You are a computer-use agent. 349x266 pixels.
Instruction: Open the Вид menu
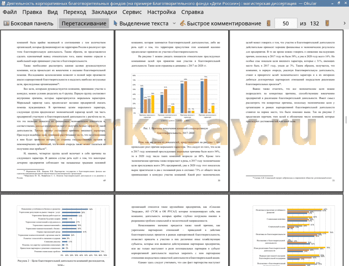coord(53,12)
